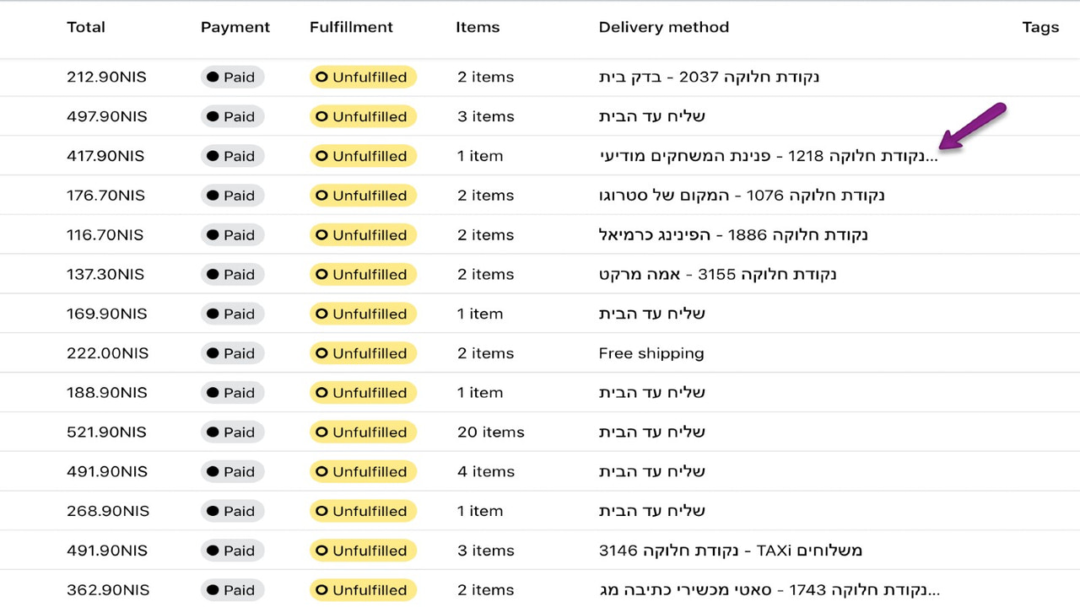Sort orders by the Total column header
The height and width of the screenshot is (607, 1080).
85,27
